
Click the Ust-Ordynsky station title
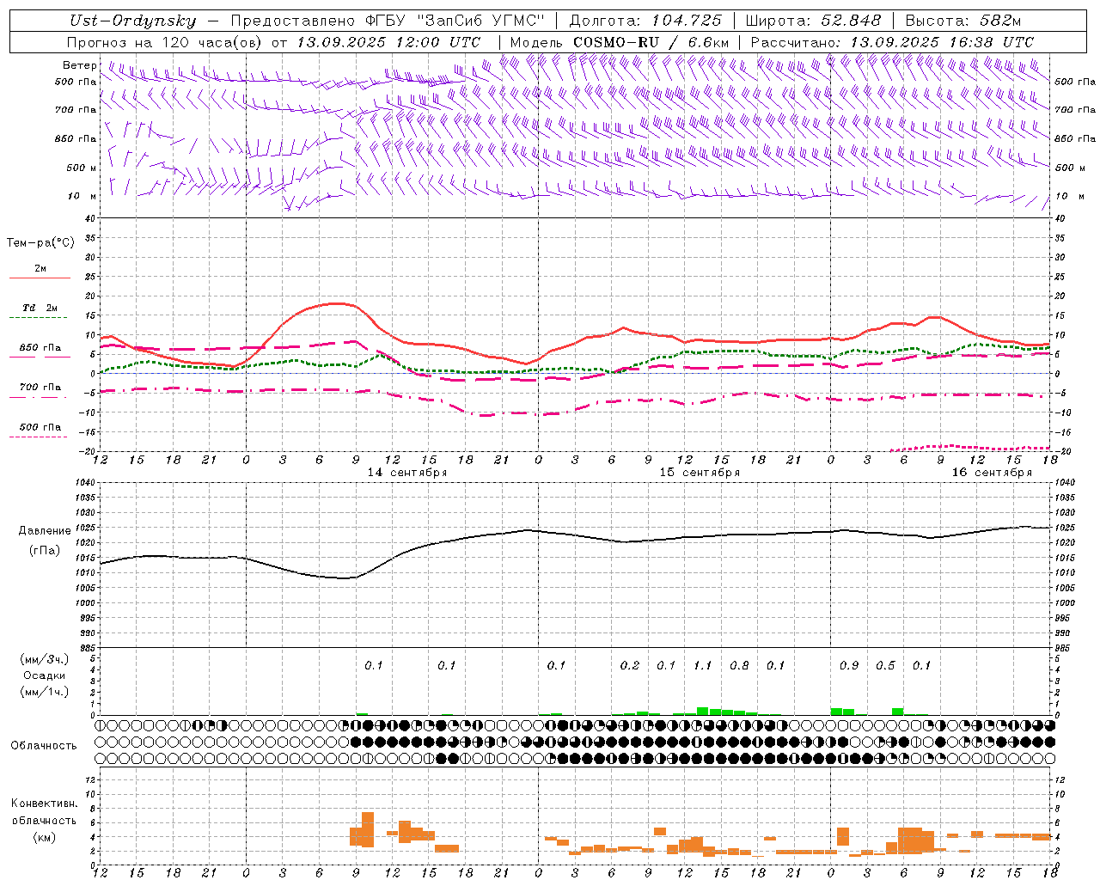tap(133, 21)
